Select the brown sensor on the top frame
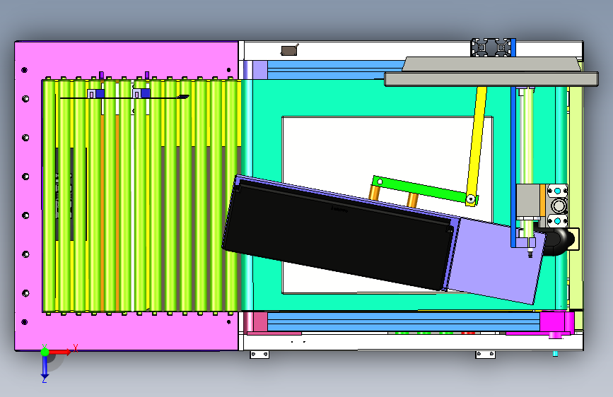 (289, 50)
